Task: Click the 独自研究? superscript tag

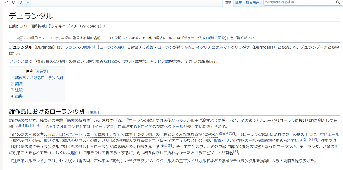Action: pyautogui.click(x=227, y=133)
